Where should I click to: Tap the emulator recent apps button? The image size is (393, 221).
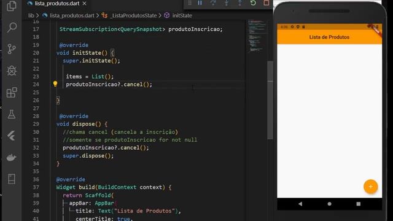click(x=359, y=204)
